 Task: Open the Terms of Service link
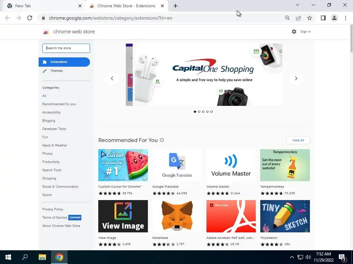pos(55,218)
